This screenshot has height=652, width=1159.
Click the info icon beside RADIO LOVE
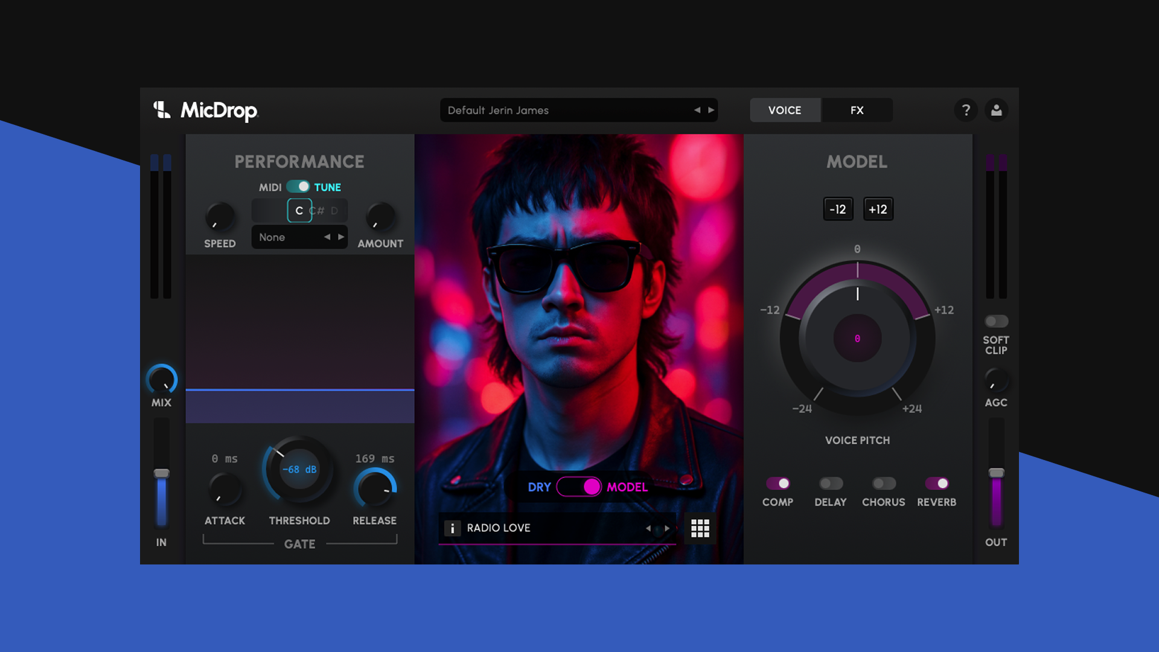[x=452, y=528]
